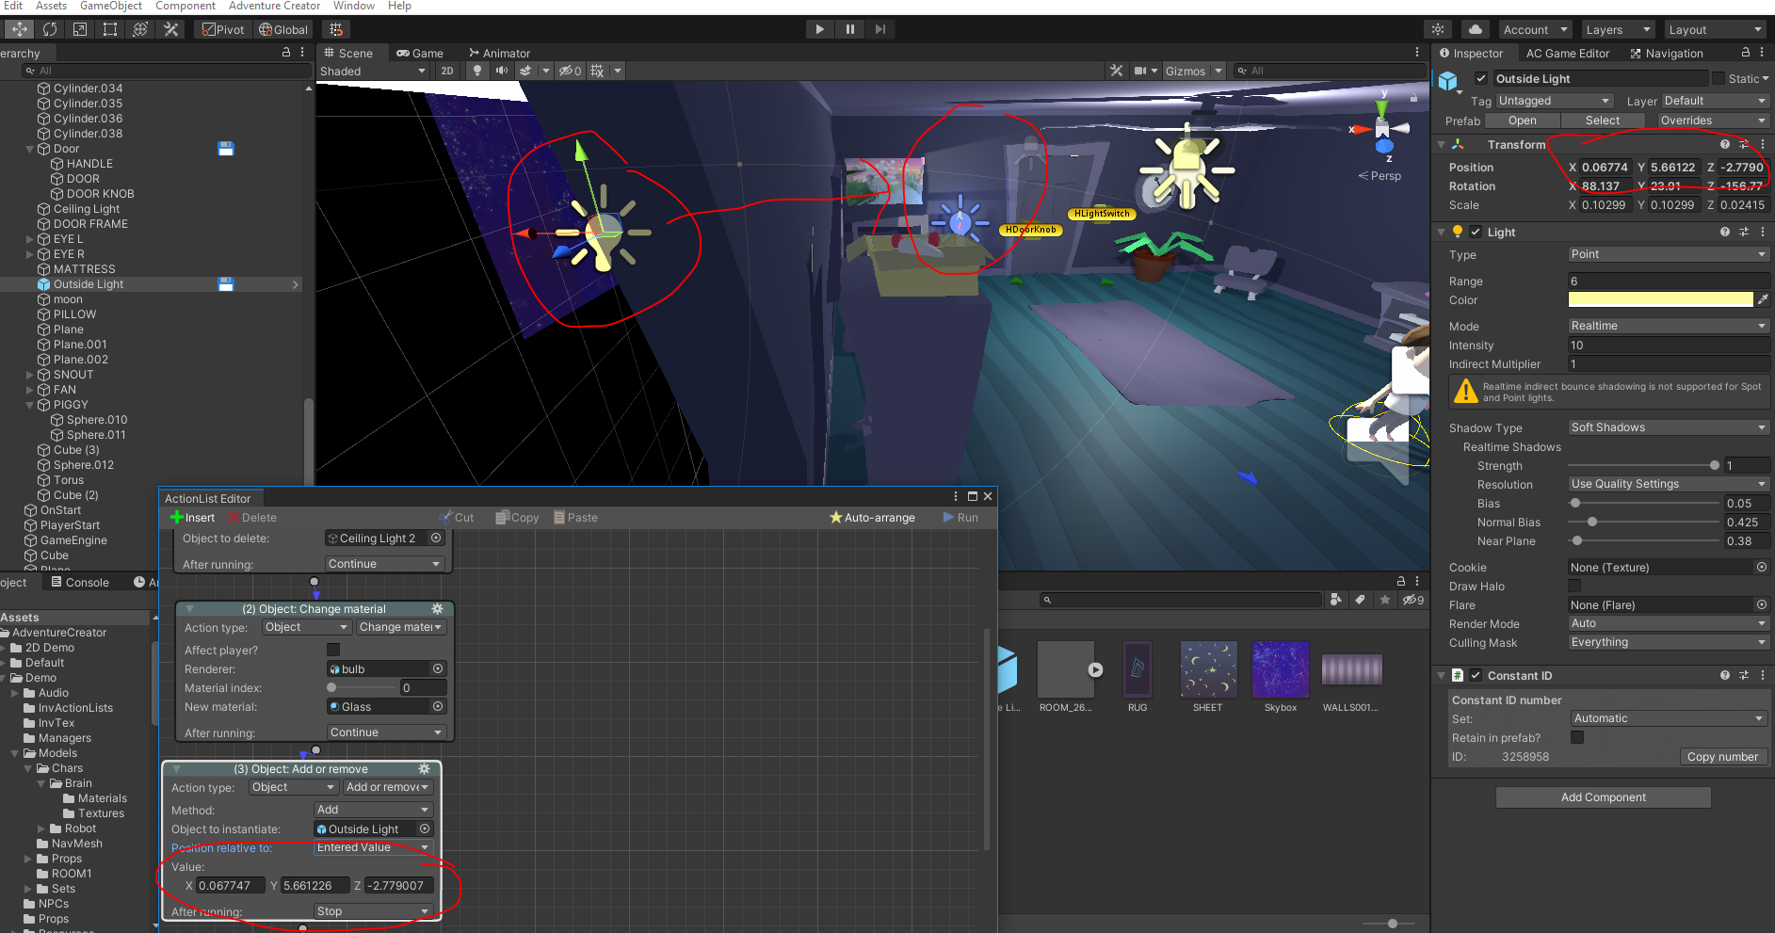
Task: Select the Rotate tool in the toolbar
Action: coord(50,29)
